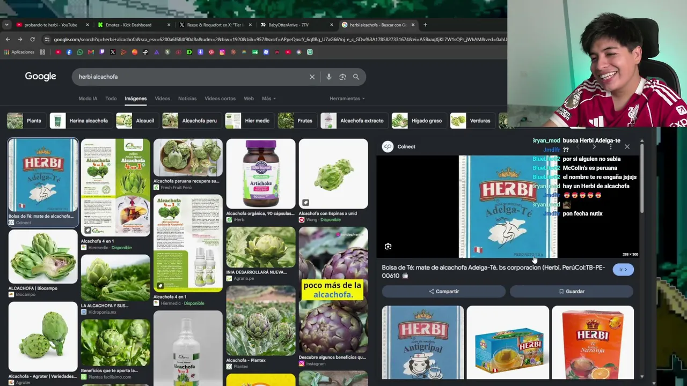
Task: Open the Facebook bookmark icon
Action: (x=69, y=52)
